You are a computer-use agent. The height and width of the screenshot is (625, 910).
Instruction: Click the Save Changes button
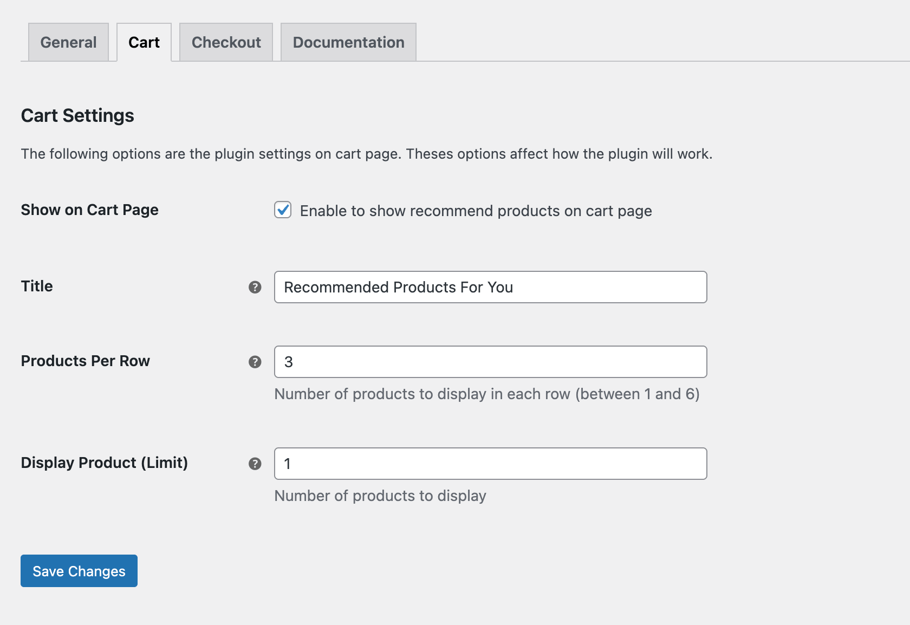pyautogui.click(x=79, y=570)
